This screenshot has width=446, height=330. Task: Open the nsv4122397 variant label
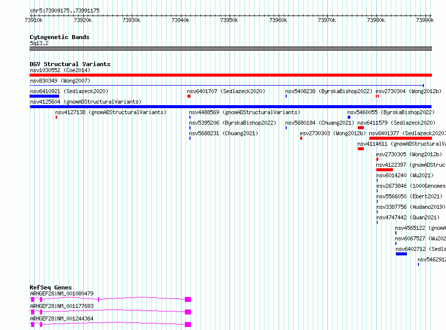[x=411, y=165]
